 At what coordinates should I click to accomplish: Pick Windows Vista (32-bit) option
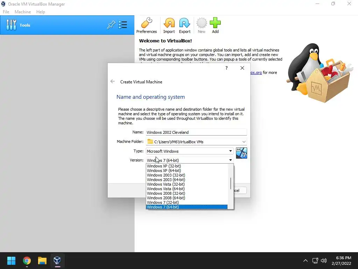pos(187,184)
